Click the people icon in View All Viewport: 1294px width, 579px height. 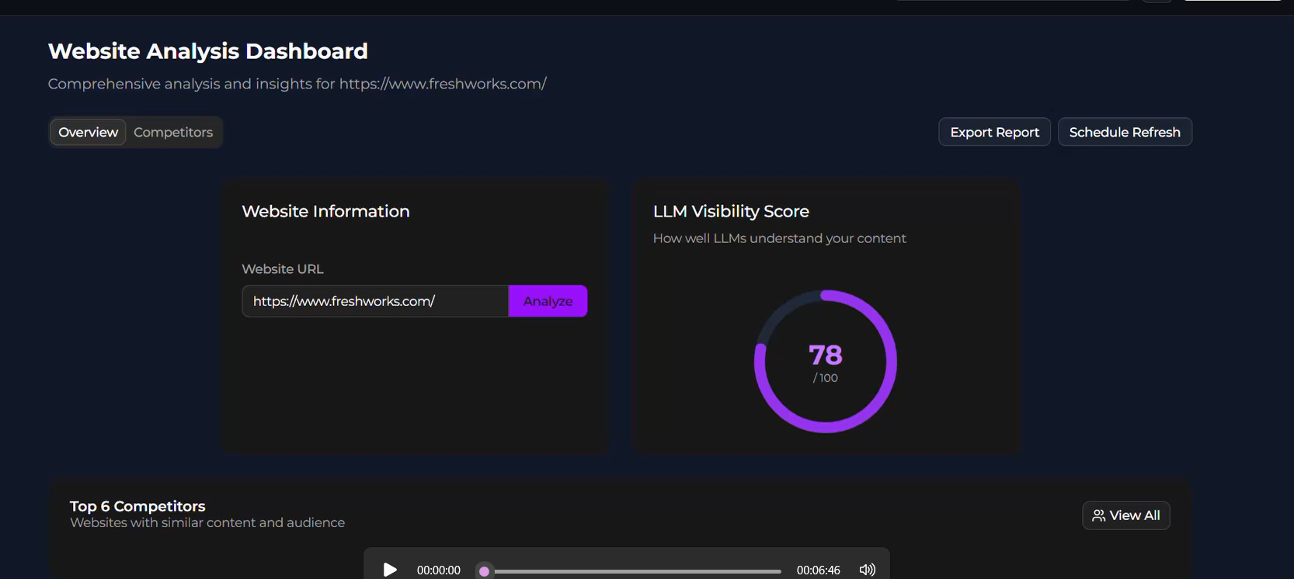1098,515
